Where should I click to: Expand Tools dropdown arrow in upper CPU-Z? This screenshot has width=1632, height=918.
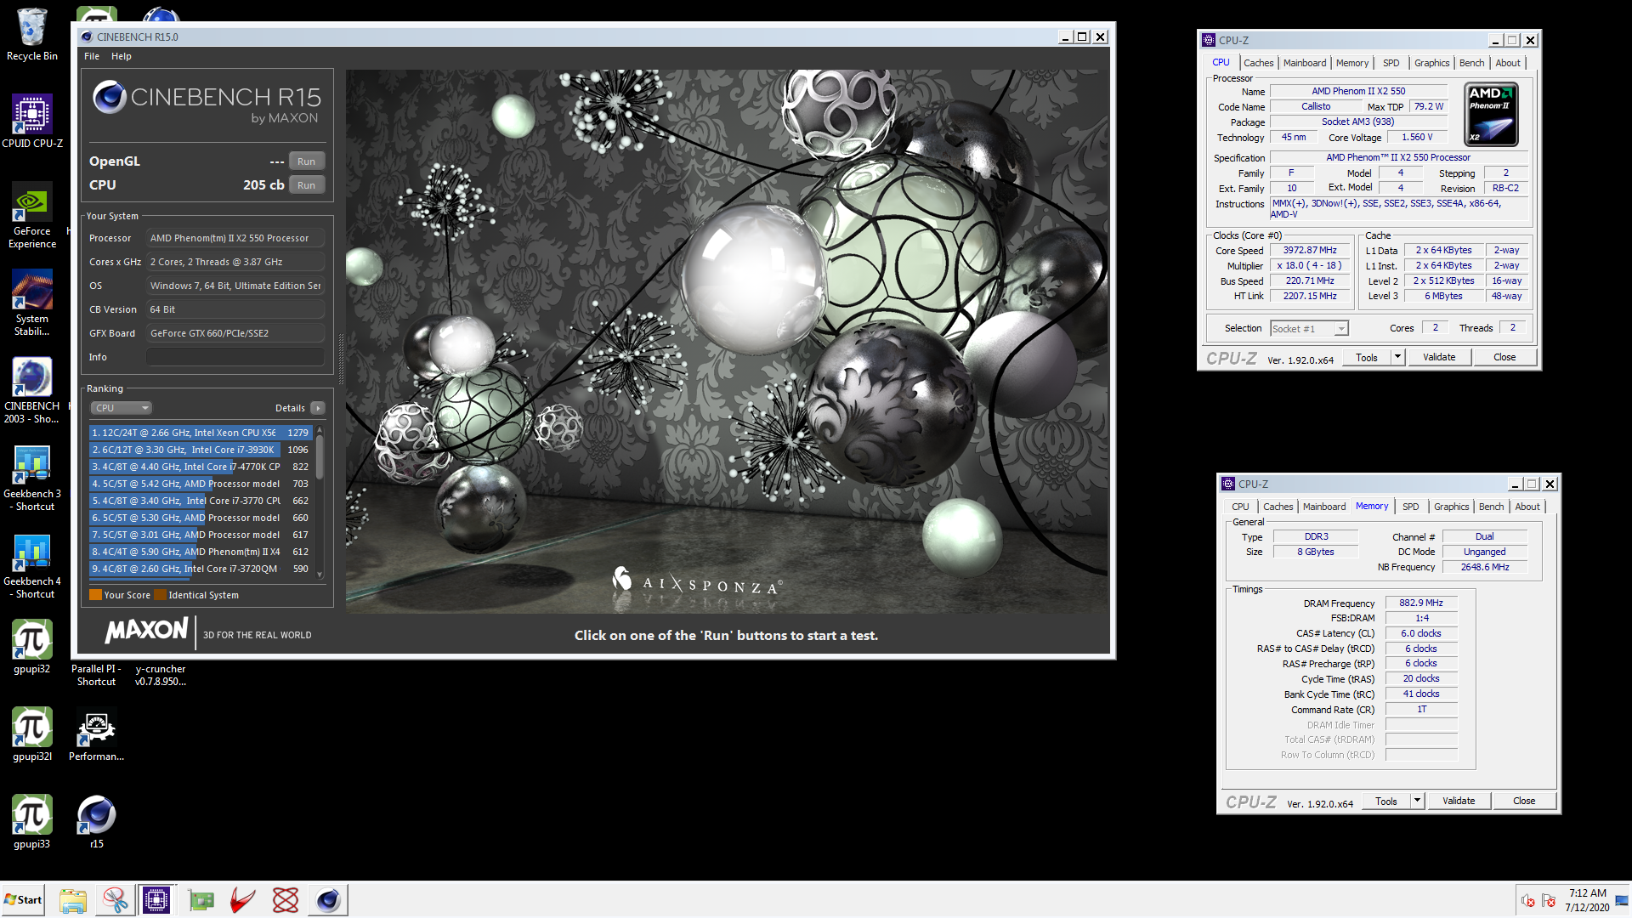point(1397,358)
